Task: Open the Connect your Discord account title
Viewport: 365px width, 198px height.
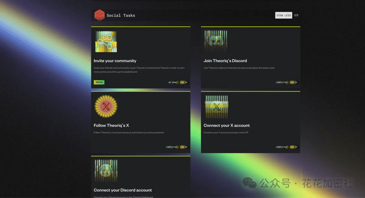Action: click(x=123, y=190)
